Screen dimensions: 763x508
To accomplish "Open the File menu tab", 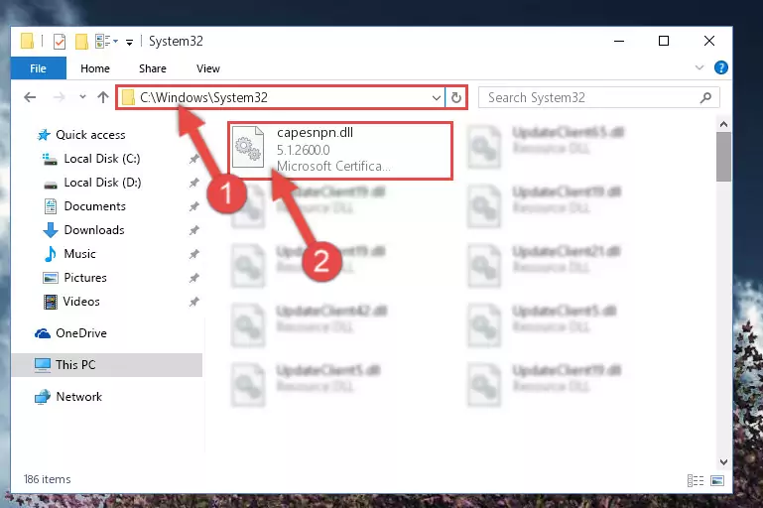I will click(x=39, y=68).
